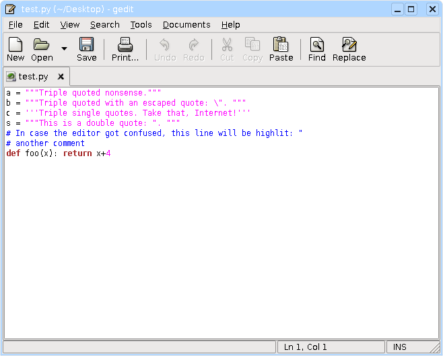Screen dimensions: 443x356
Task: Click the 'This is a double quote' line
Action: click(93, 123)
